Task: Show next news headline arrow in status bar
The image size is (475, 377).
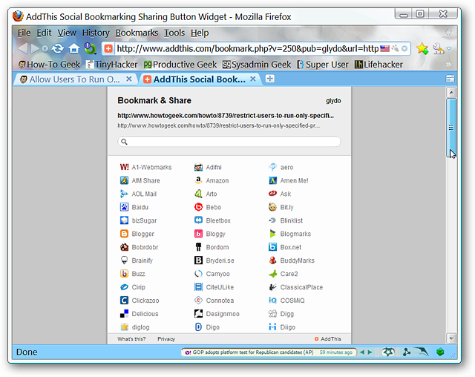Action: point(370,353)
